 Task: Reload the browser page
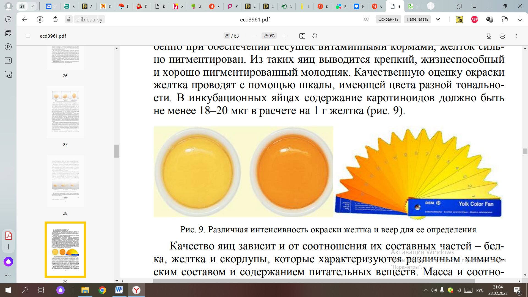55,19
